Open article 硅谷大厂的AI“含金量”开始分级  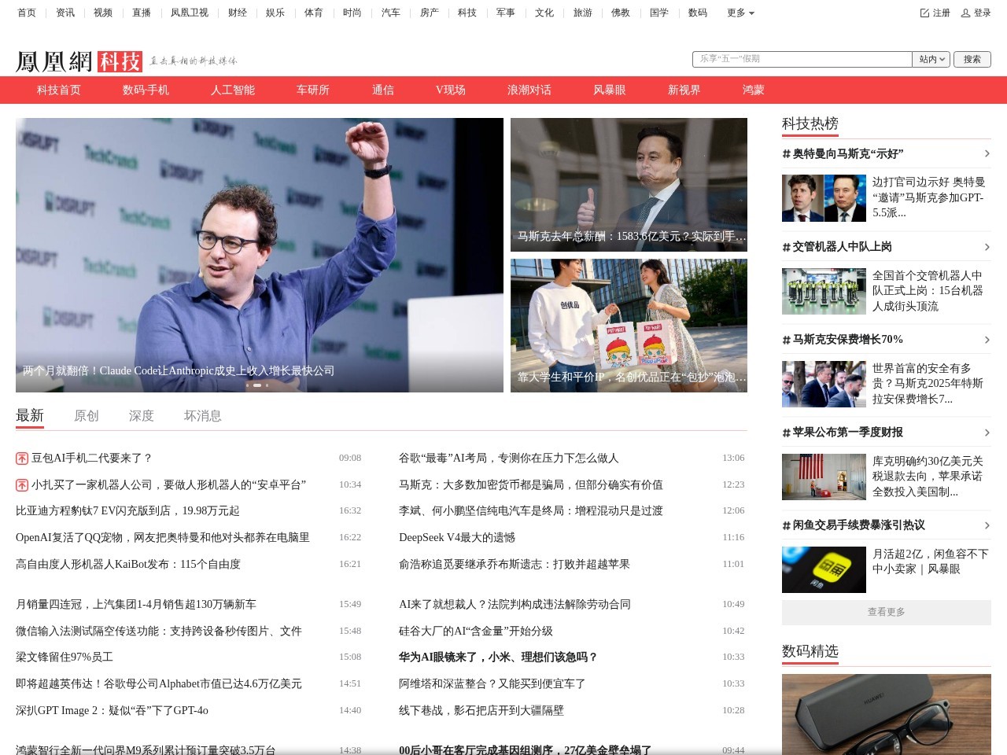tap(476, 632)
